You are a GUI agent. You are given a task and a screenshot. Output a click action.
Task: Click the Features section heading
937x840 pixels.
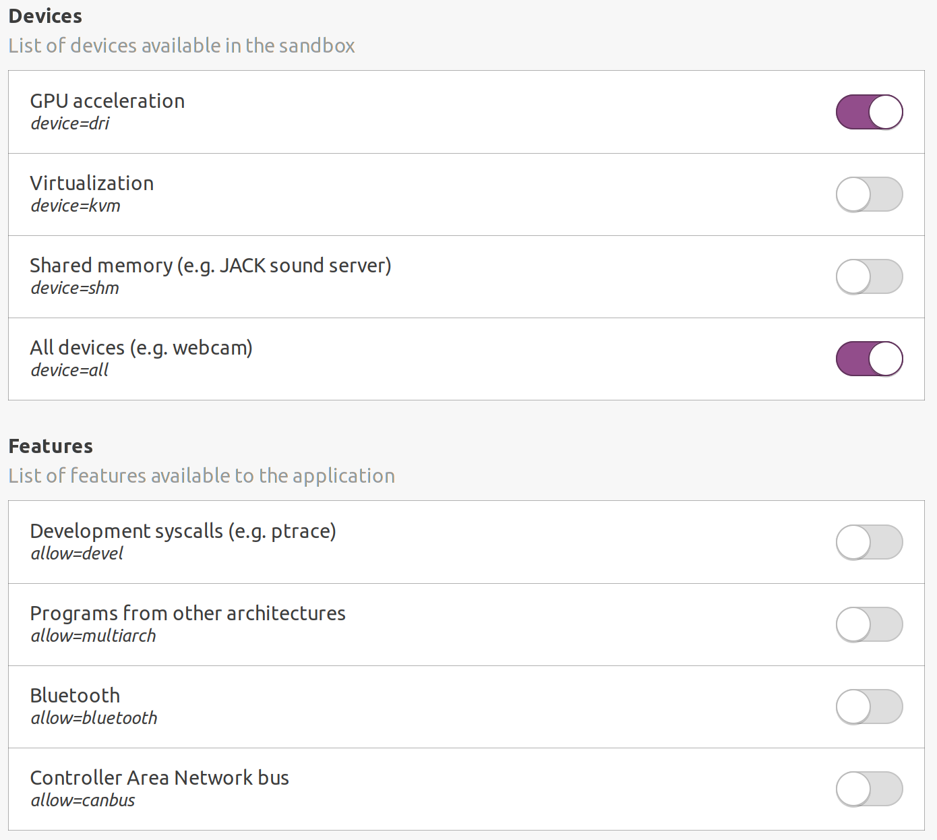(51, 446)
